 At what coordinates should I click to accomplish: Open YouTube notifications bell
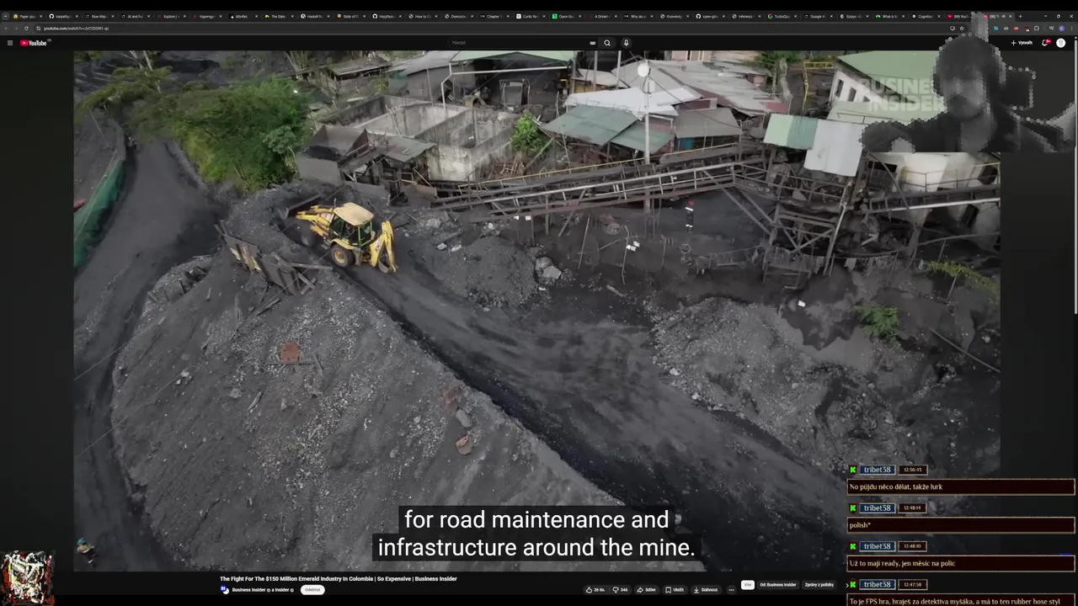(1045, 43)
